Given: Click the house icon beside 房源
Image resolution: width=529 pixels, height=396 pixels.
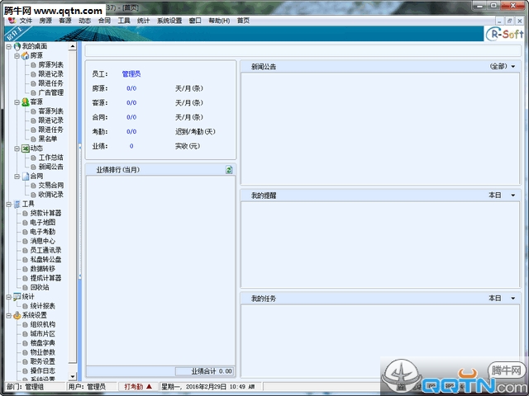Looking at the screenshot, I should 25,55.
